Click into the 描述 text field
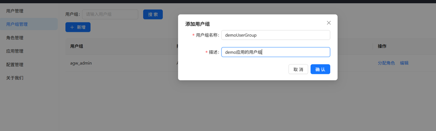 point(276,52)
